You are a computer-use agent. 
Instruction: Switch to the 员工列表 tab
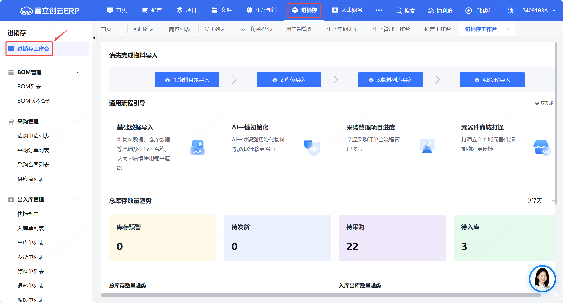pos(215,29)
